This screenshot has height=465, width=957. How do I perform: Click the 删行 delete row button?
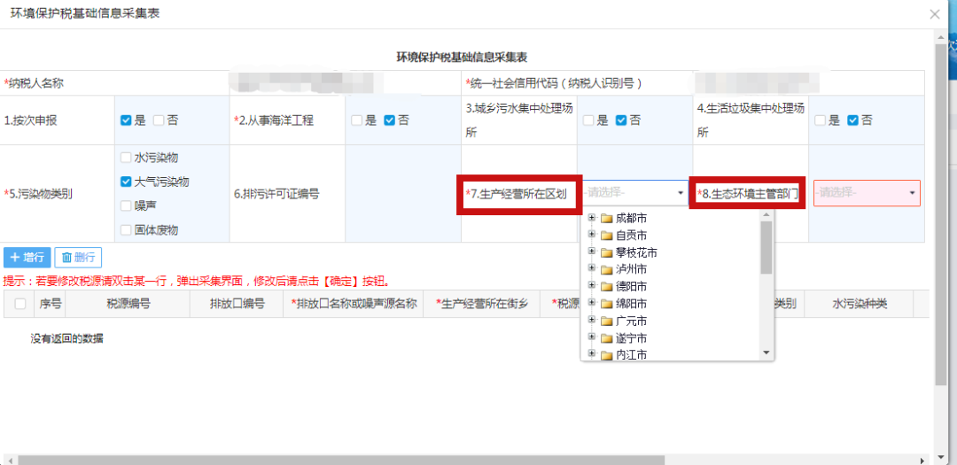coord(78,258)
